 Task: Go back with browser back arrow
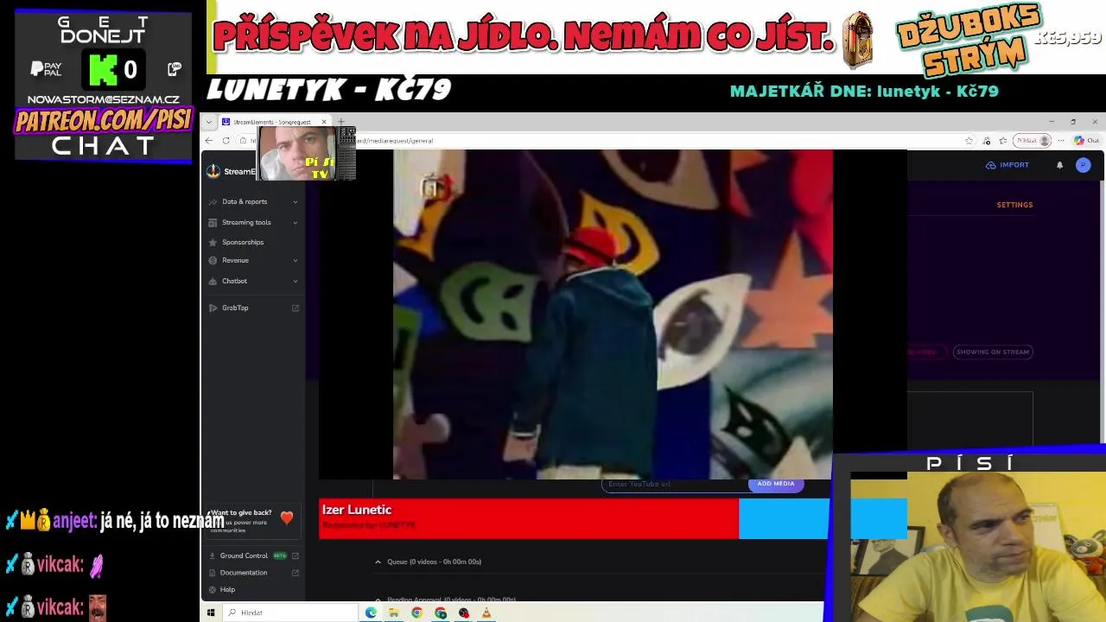tap(209, 141)
